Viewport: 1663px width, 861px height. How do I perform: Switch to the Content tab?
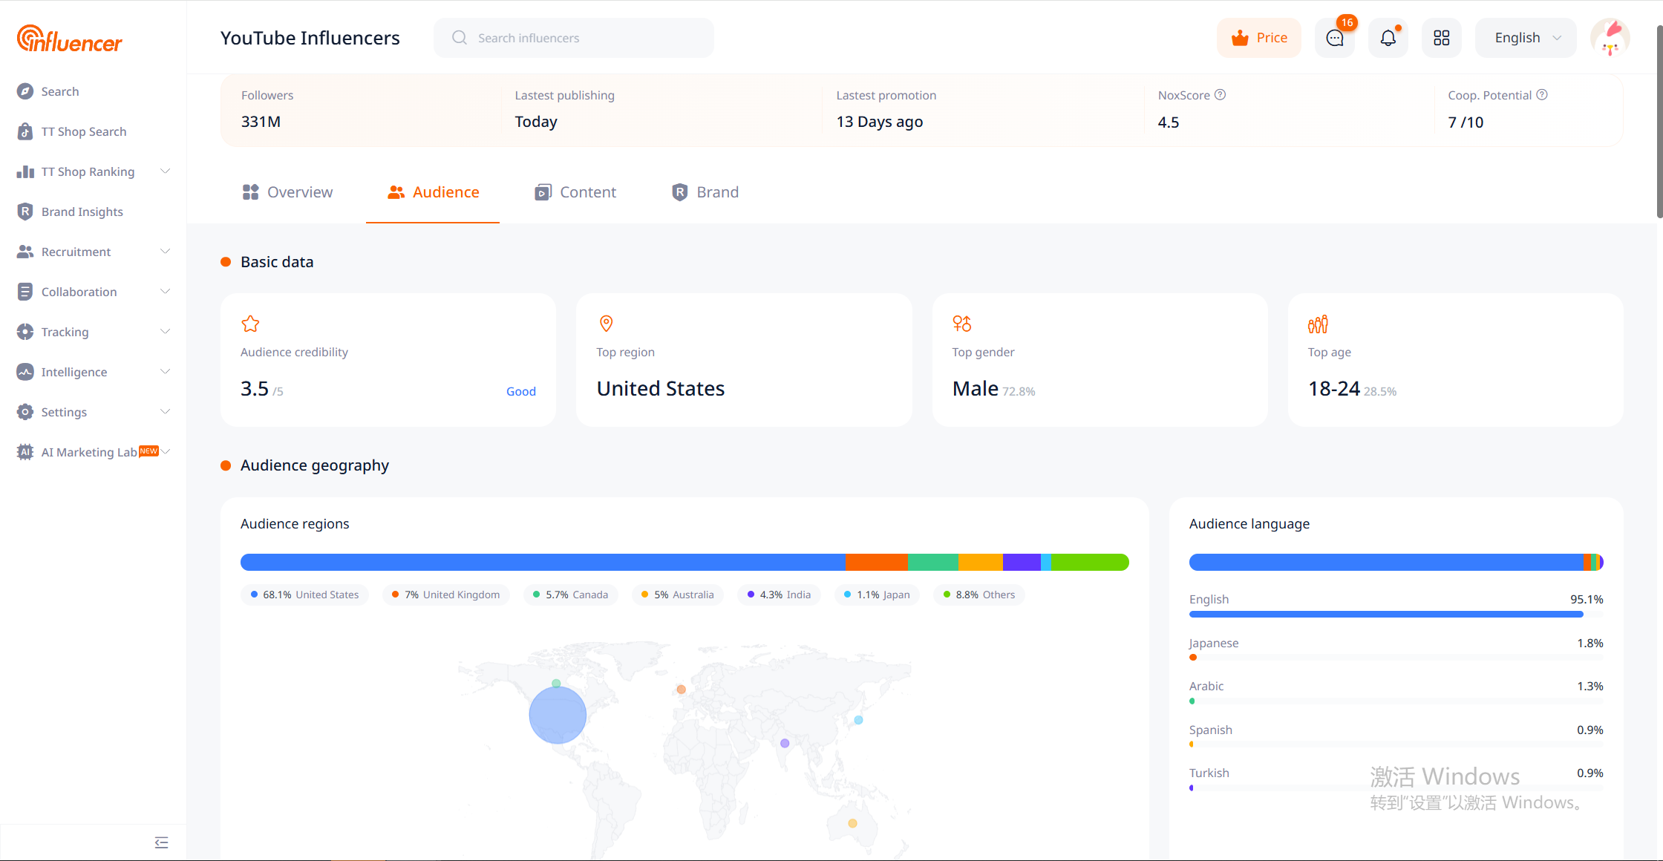pyautogui.click(x=575, y=192)
